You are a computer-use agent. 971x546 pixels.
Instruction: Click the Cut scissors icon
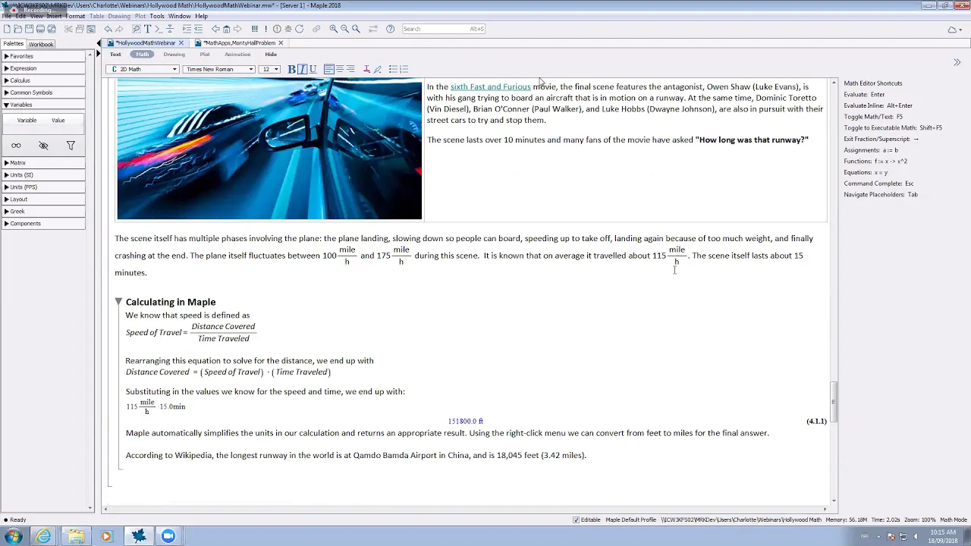click(68, 29)
